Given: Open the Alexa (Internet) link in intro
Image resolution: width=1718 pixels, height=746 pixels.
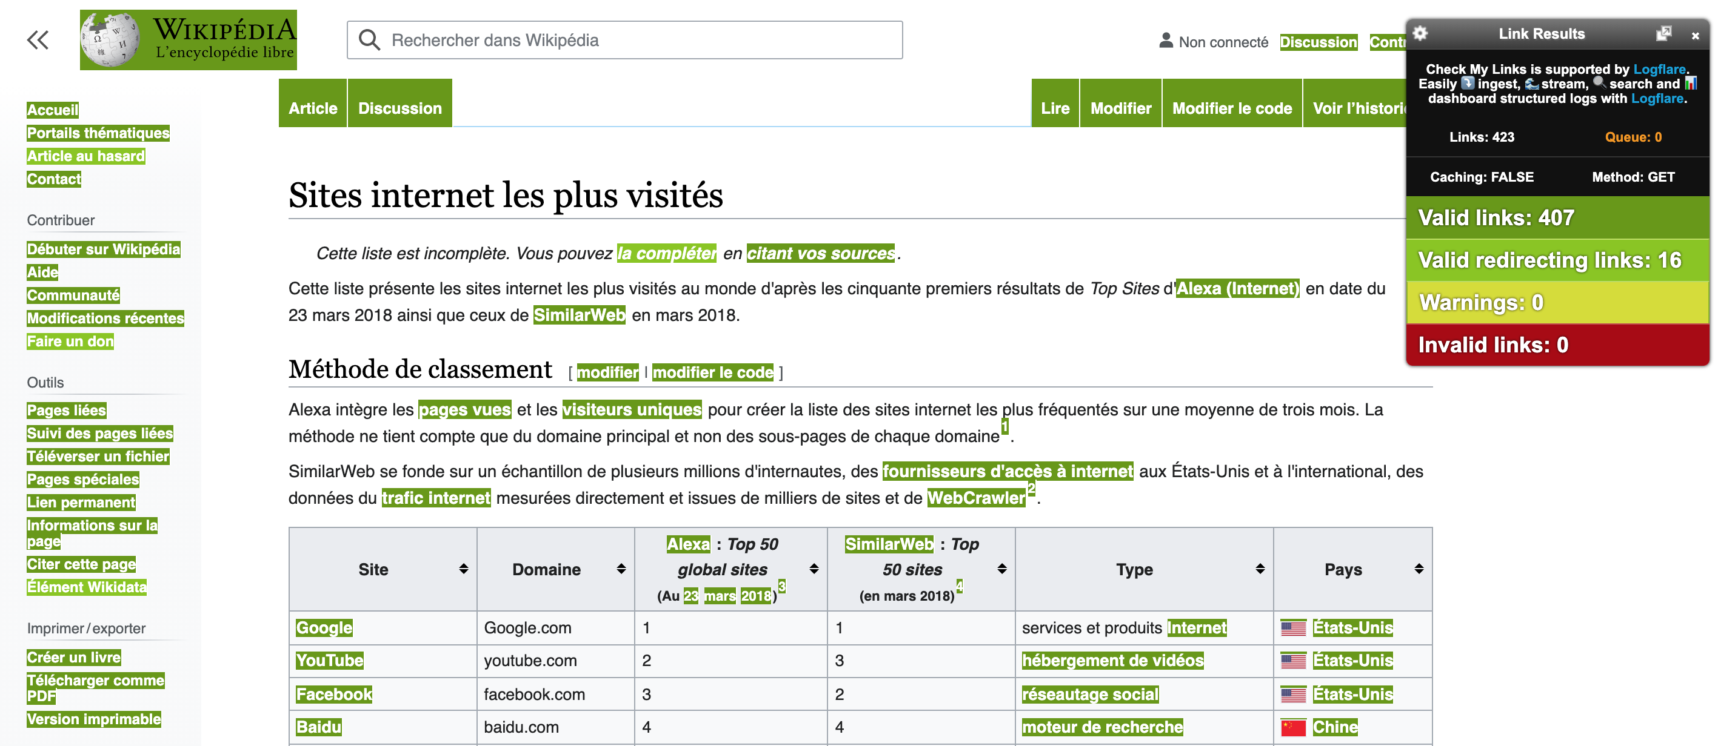Looking at the screenshot, I should (x=1237, y=288).
